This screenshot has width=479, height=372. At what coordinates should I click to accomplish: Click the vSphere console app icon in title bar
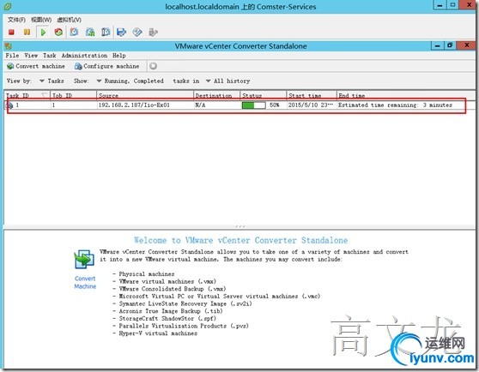(x=8, y=6)
